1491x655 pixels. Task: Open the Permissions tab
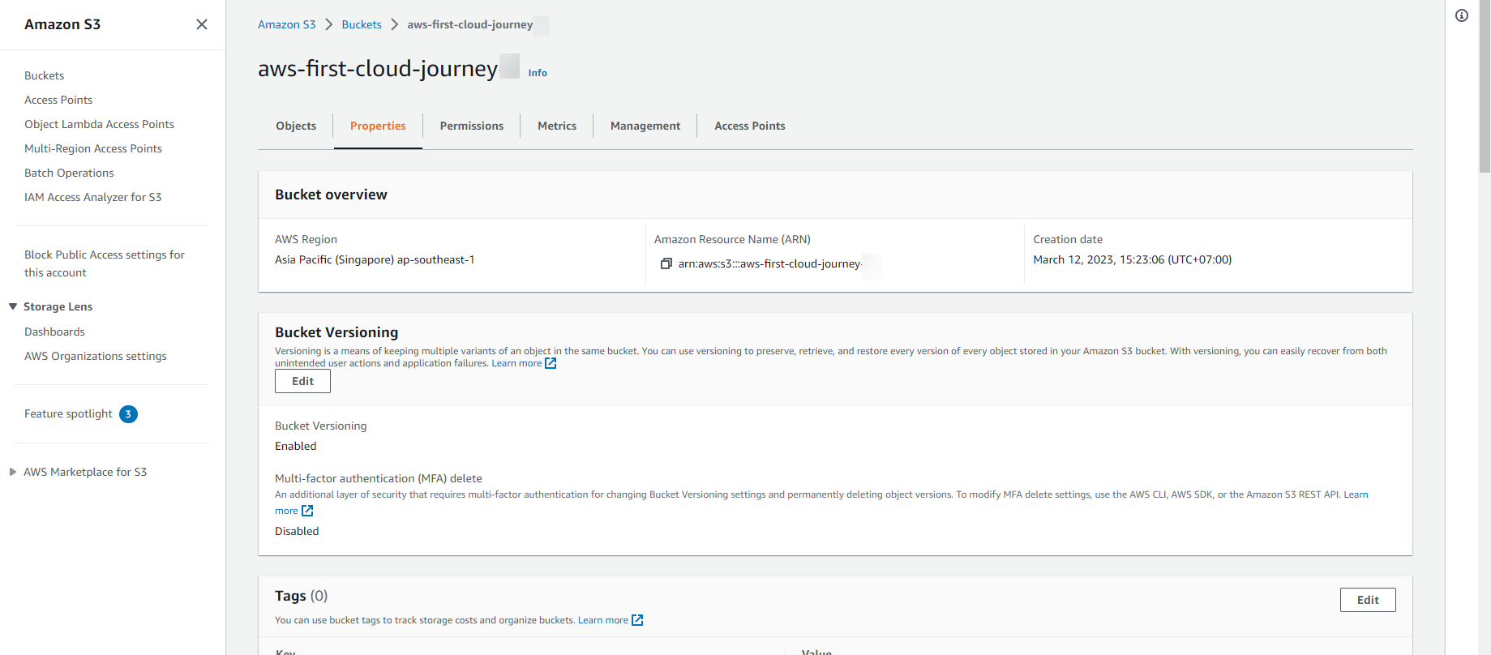[472, 126]
